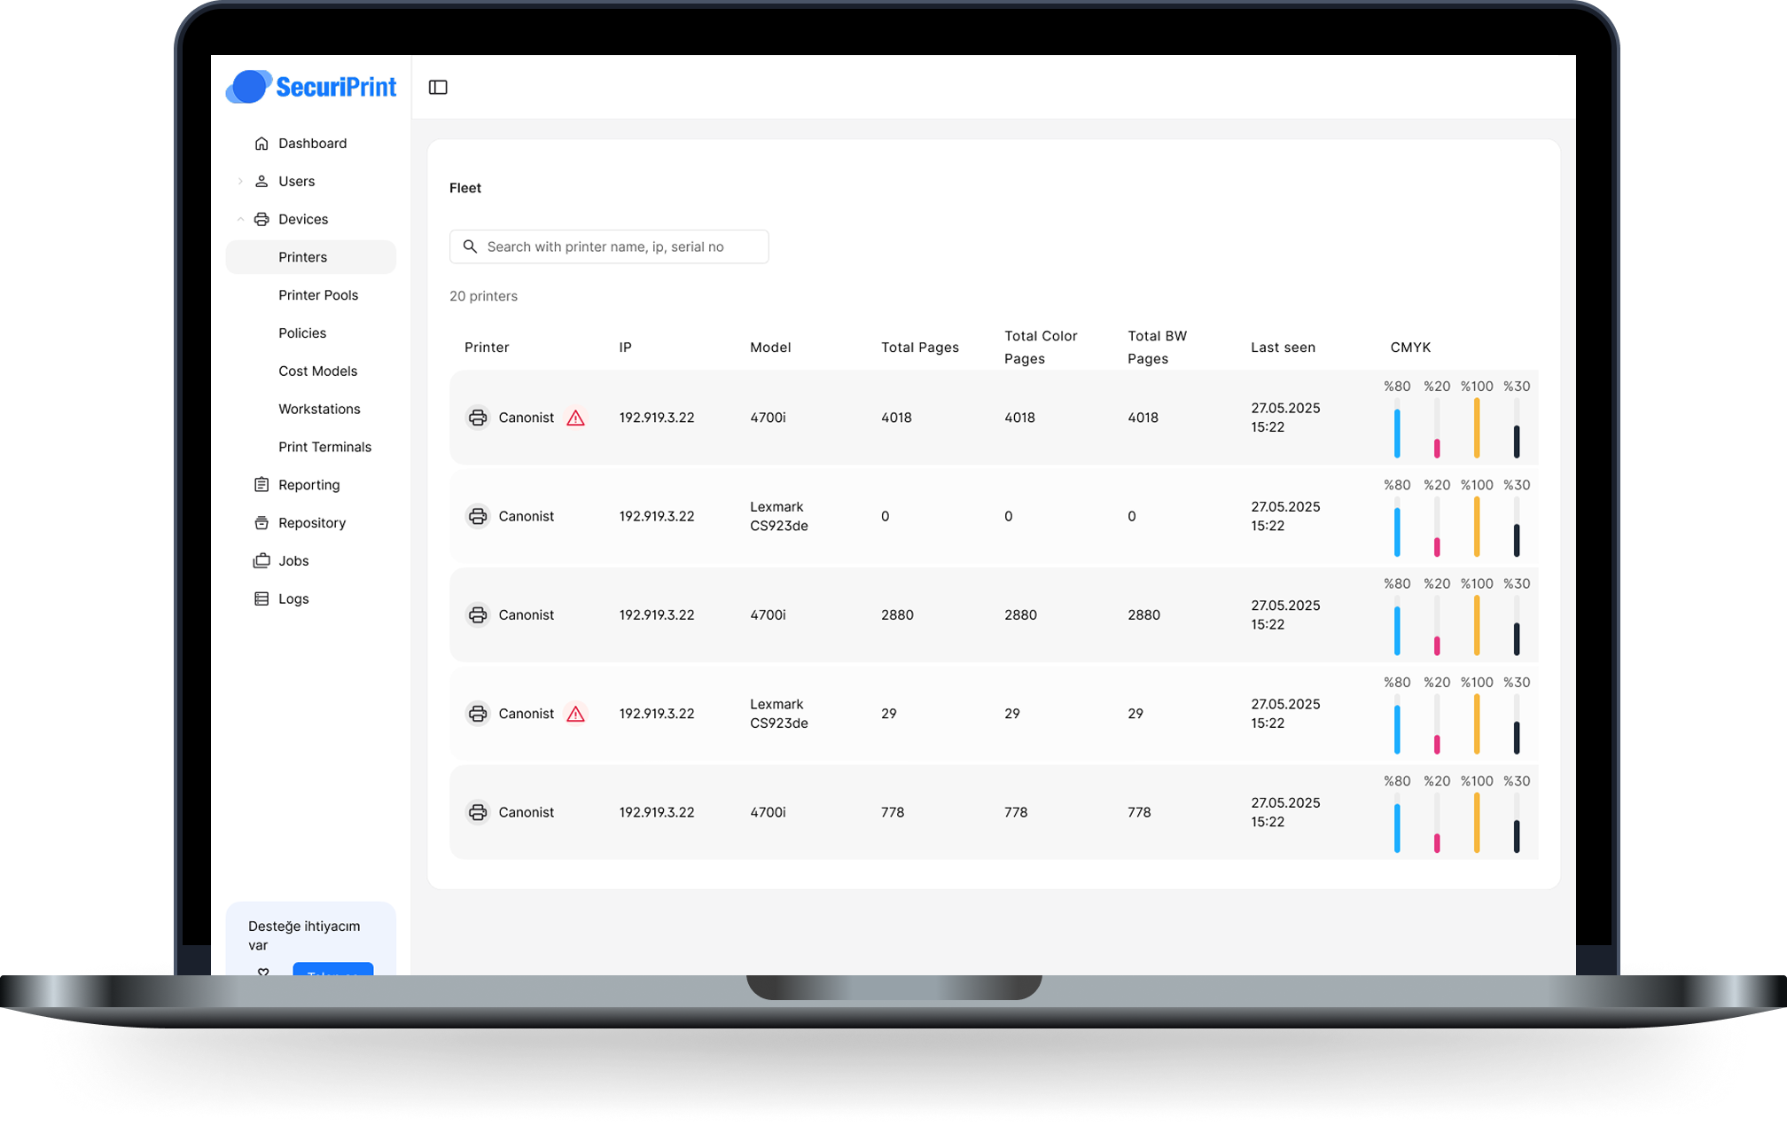Click the Policies sidebar link
The image size is (1787, 1126).
[x=302, y=333]
